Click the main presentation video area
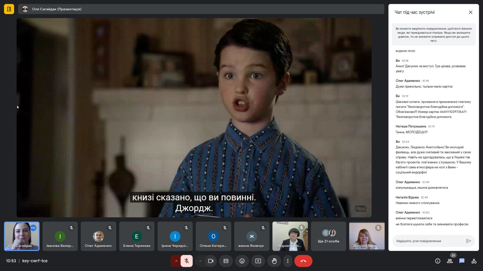This screenshot has width=483, height=271. pos(194,118)
